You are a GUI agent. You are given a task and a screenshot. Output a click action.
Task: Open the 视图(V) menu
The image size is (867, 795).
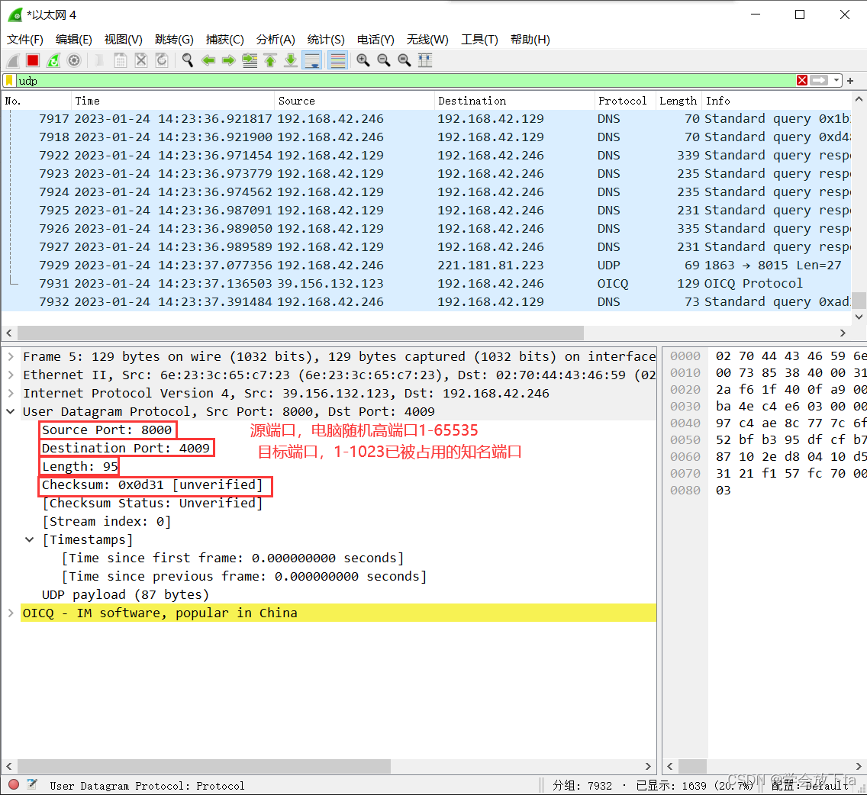[x=124, y=39]
